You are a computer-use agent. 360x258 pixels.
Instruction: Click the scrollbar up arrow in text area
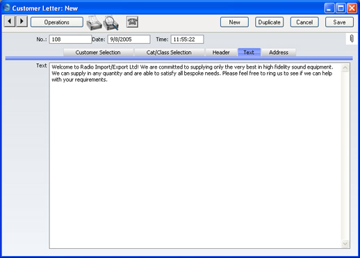[345, 68]
